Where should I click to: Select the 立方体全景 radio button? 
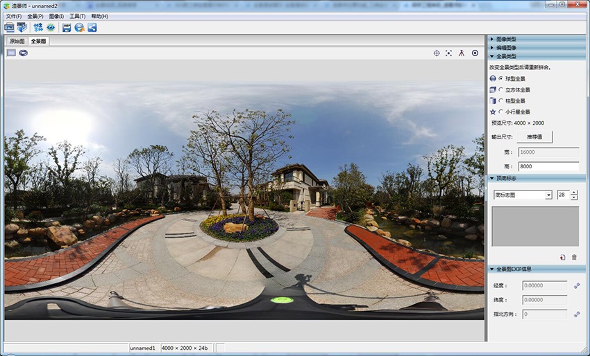pyautogui.click(x=501, y=89)
